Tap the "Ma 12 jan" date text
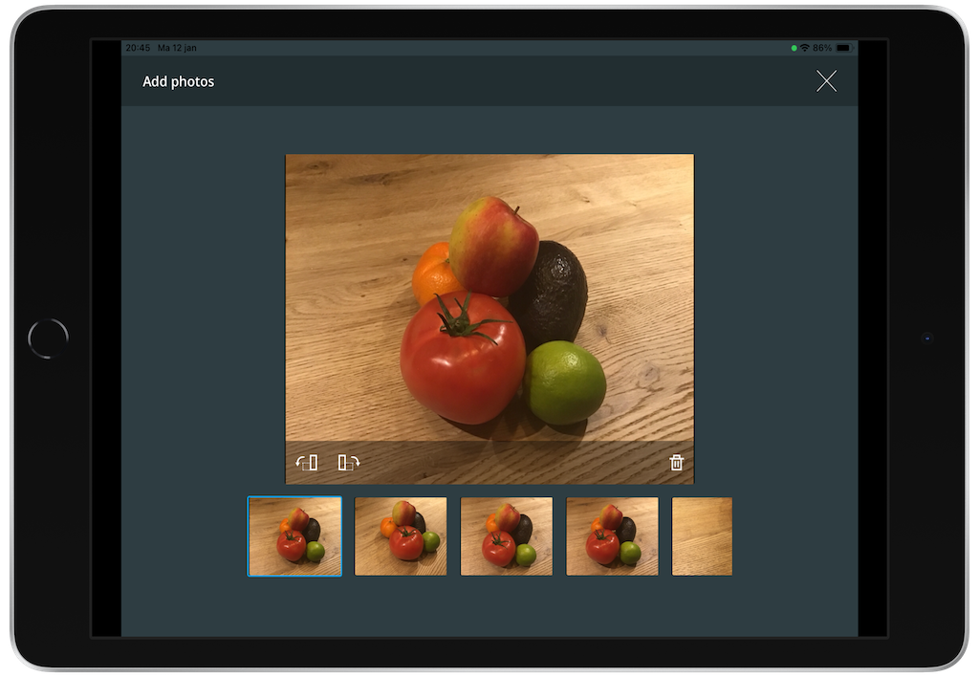979x677 pixels. (177, 48)
